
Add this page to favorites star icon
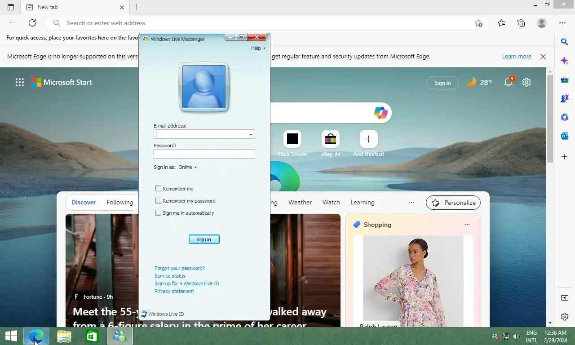[x=479, y=23]
